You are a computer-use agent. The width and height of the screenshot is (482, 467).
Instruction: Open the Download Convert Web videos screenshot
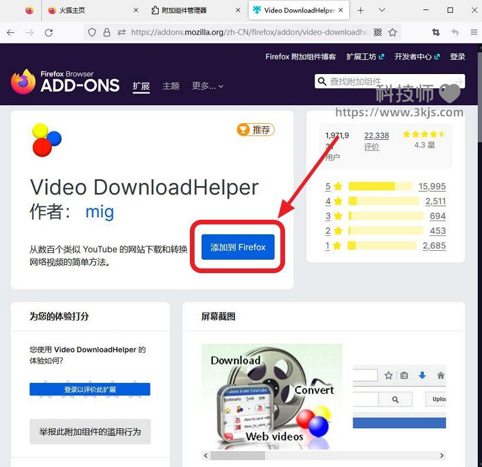tap(272, 397)
